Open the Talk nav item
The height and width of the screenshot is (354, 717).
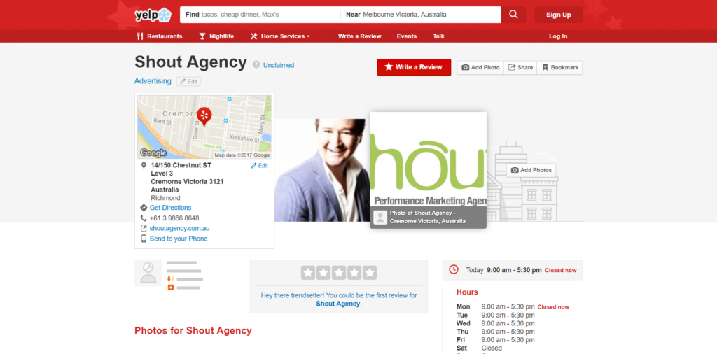[x=438, y=36]
